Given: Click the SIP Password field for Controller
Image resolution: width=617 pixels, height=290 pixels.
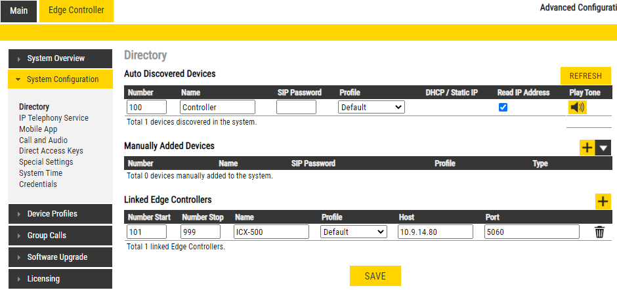Looking at the screenshot, I should (296, 107).
